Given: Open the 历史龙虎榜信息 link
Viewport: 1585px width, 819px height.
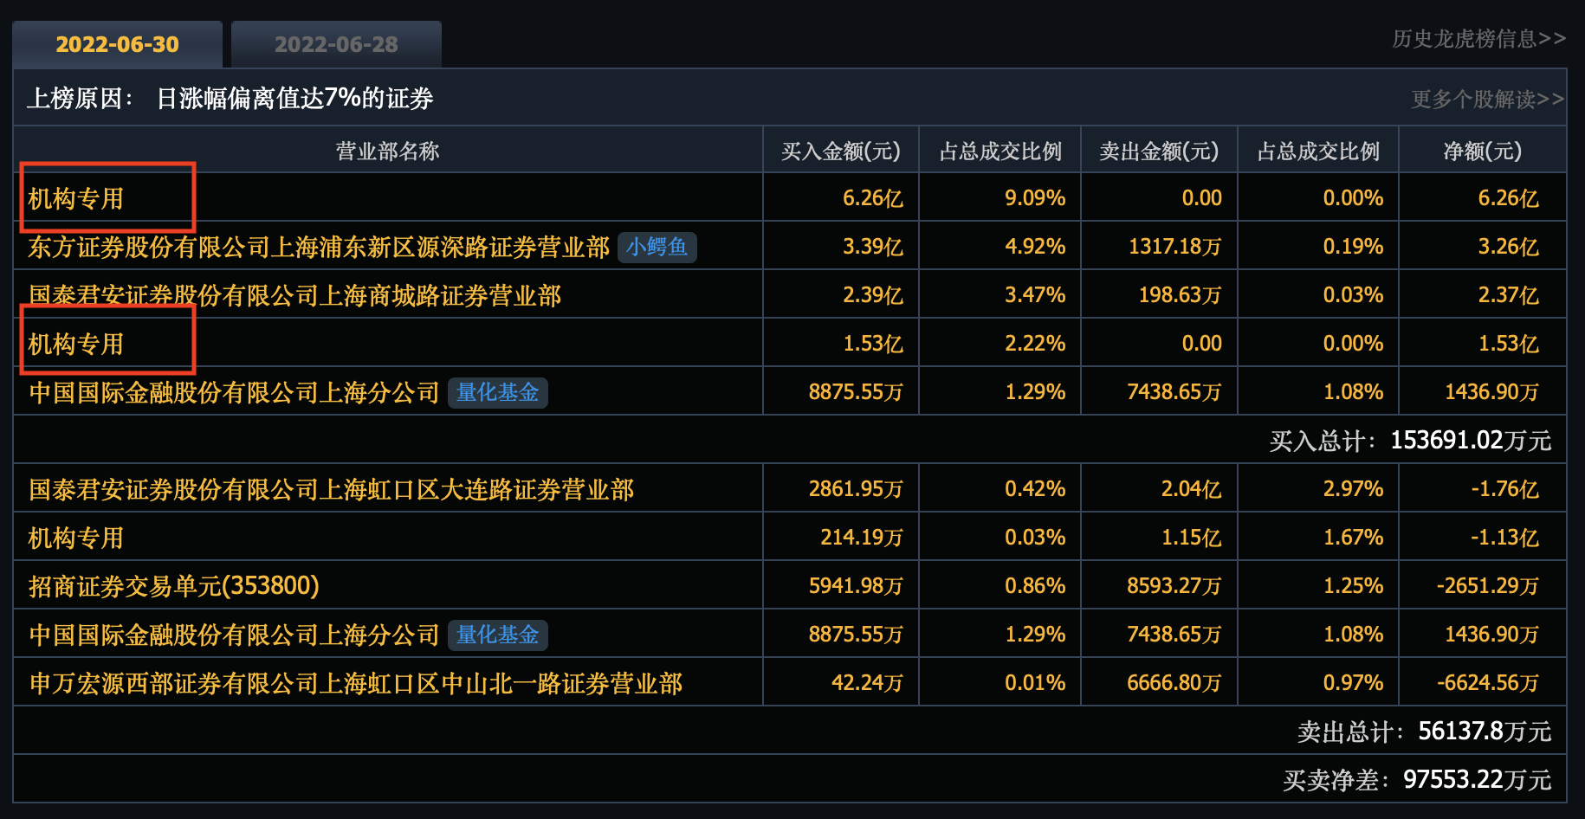Looking at the screenshot, I should tap(1478, 39).
